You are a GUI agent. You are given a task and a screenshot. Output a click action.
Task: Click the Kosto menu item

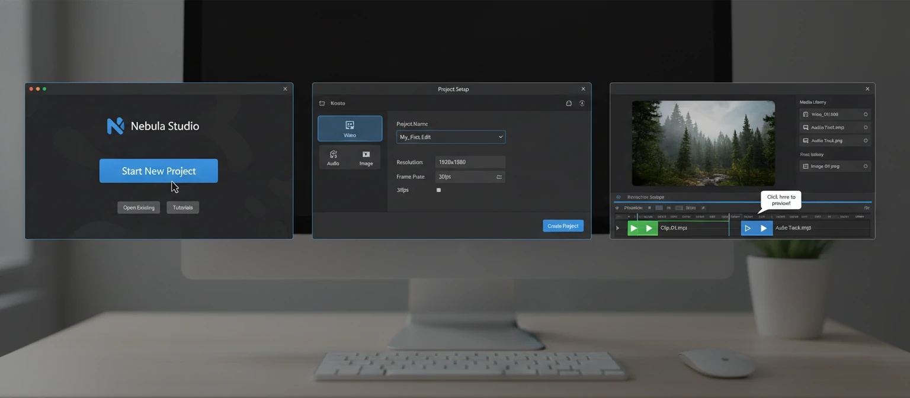pos(338,103)
